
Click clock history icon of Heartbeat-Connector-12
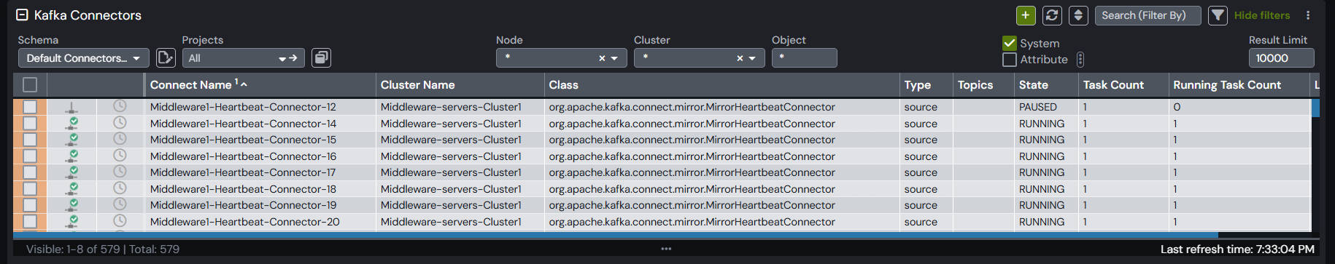pyautogui.click(x=120, y=106)
